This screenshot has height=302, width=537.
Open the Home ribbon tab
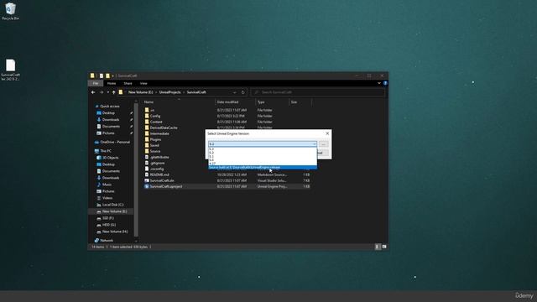point(112,83)
